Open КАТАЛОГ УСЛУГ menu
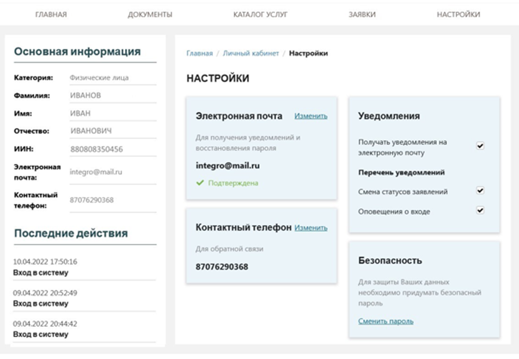The image size is (519, 359). [x=260, y=15]
